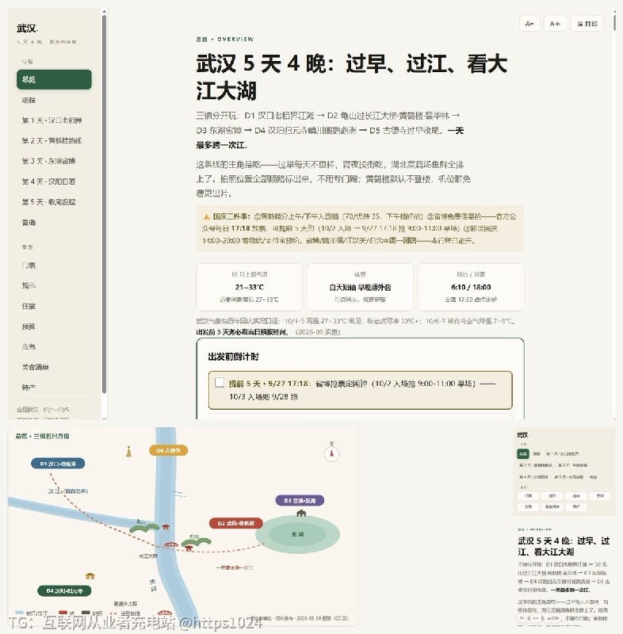623x634 pixels.
Task: Click the 10月上旬气温 21~33℃ card
Action: pos(249,287)
